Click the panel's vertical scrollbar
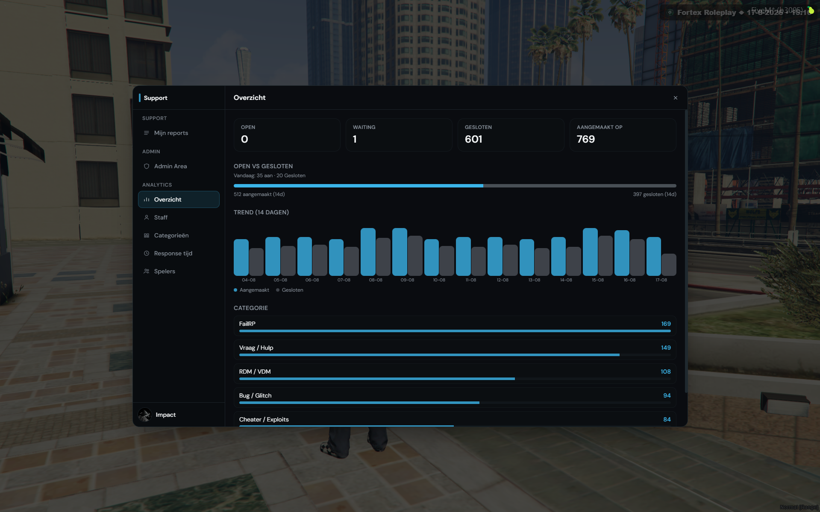The height and width of the screenshot is (512, 820). point(686,252)
